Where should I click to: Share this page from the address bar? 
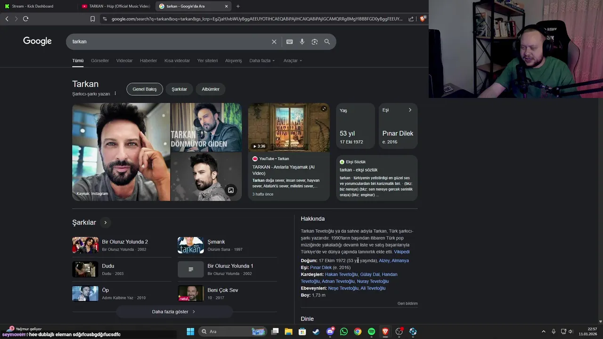[x=411, y=19]
